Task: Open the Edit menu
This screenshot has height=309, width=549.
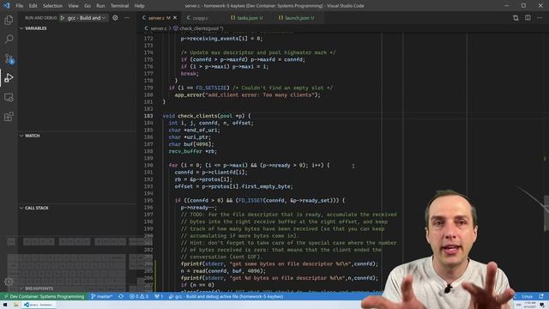Action: tap(33, 6)
